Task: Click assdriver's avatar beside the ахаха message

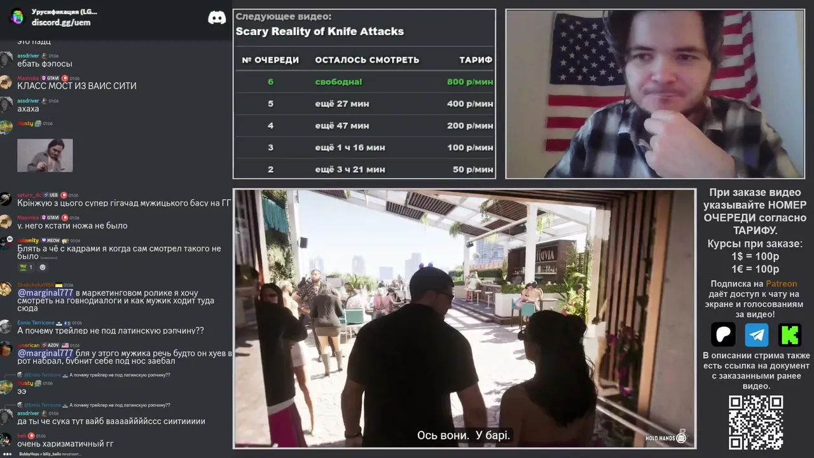Action: click(x=6, y=105)
